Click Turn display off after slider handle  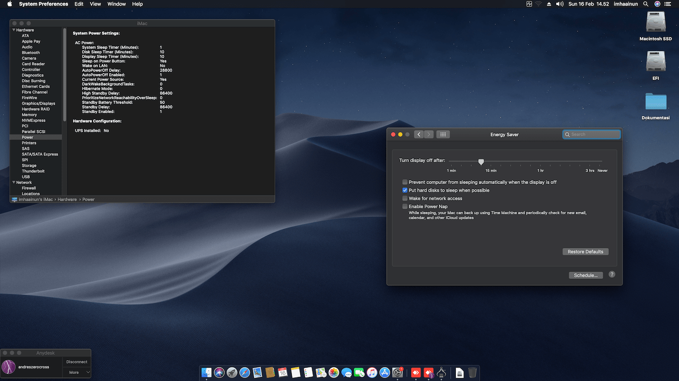pos(481,162)
